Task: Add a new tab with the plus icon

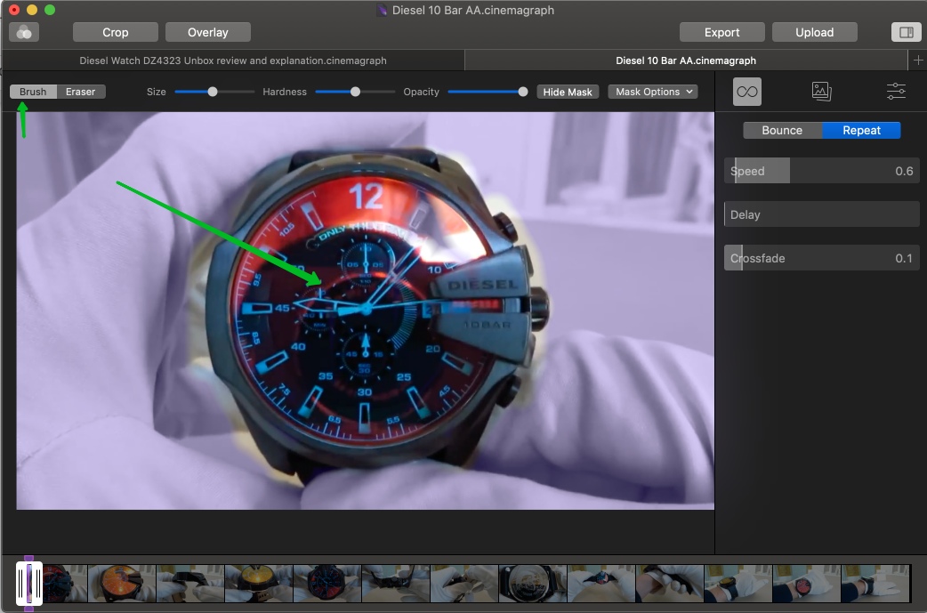Action: (x=918, y=60)
